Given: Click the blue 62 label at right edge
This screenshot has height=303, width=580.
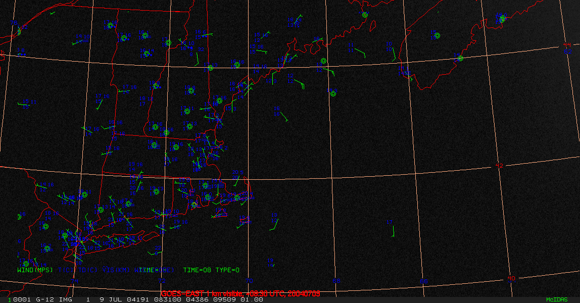Looking at the screenshot, I should coord(568,52).
